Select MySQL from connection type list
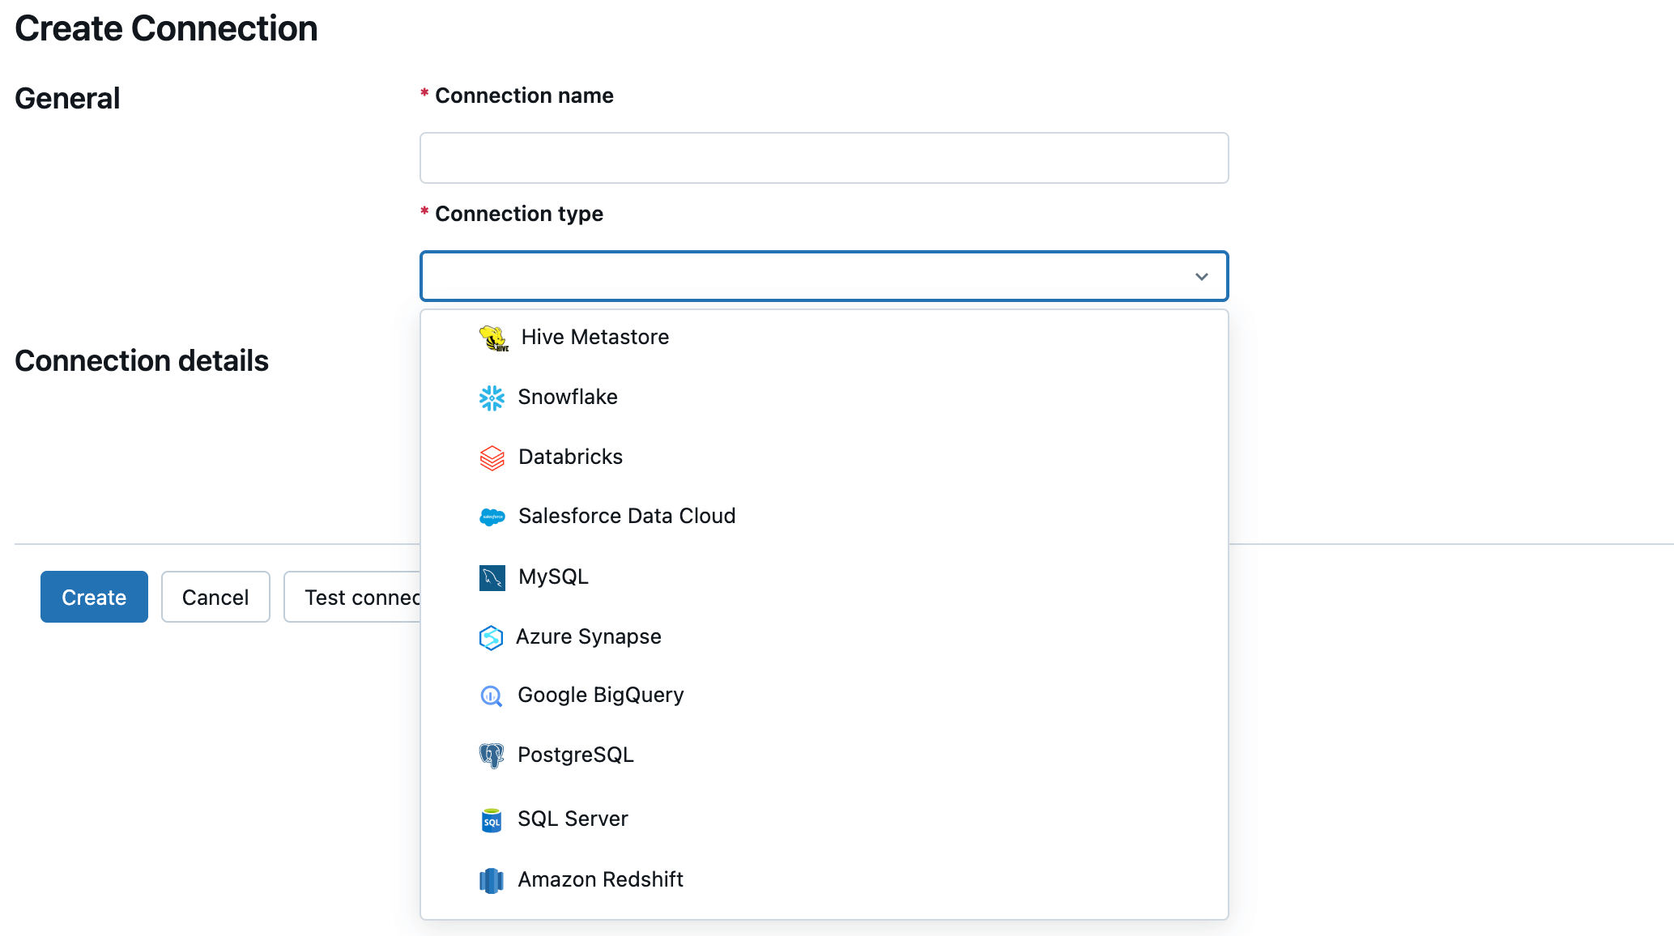 coord(552,576)
